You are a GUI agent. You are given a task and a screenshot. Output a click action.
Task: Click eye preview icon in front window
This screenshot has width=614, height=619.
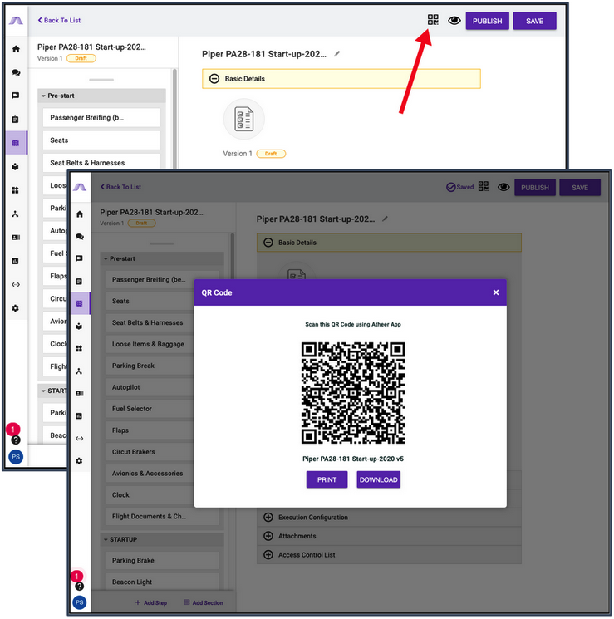(x=503, y=187)
